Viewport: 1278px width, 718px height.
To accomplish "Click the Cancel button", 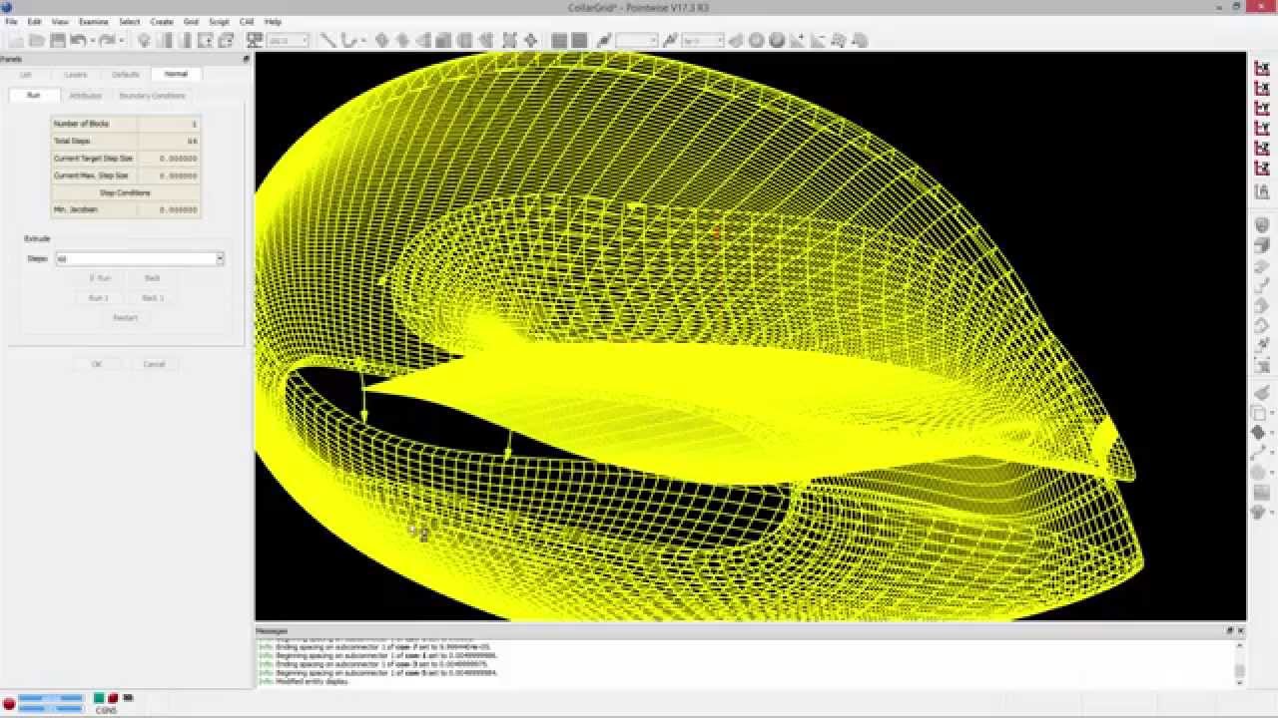I will [x=154, y=364].
